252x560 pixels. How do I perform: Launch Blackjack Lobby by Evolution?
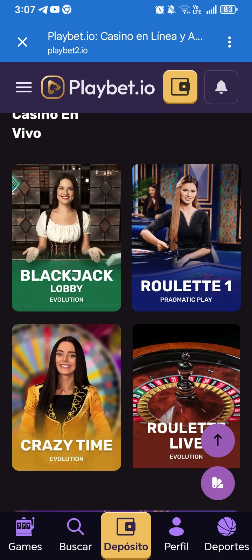pyautogui.click(x=66, y=238)
